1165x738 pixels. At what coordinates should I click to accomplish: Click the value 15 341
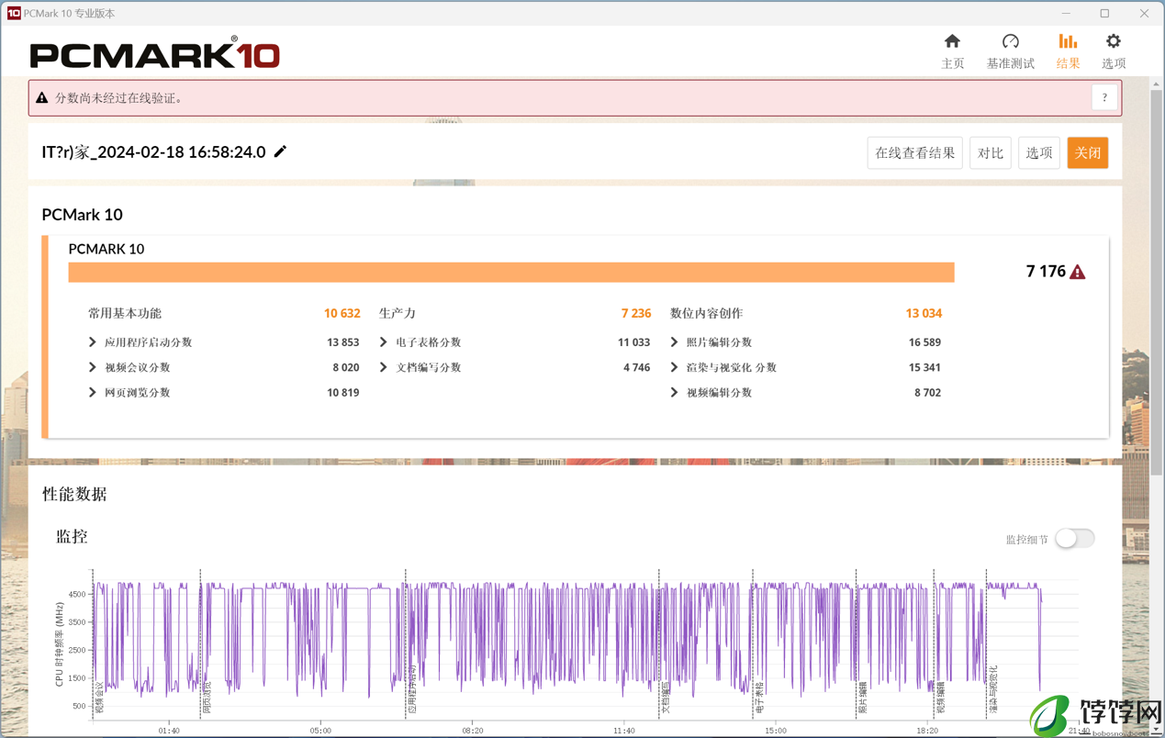(924, 367)
